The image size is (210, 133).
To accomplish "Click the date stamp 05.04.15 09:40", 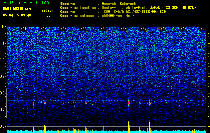I will pyautogui.click(x=17, y=15).
